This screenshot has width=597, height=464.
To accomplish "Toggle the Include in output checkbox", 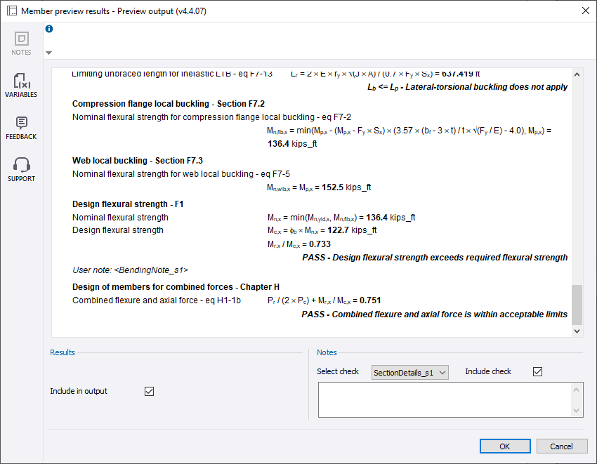I will pyautogui.click(x=149, y=391).
